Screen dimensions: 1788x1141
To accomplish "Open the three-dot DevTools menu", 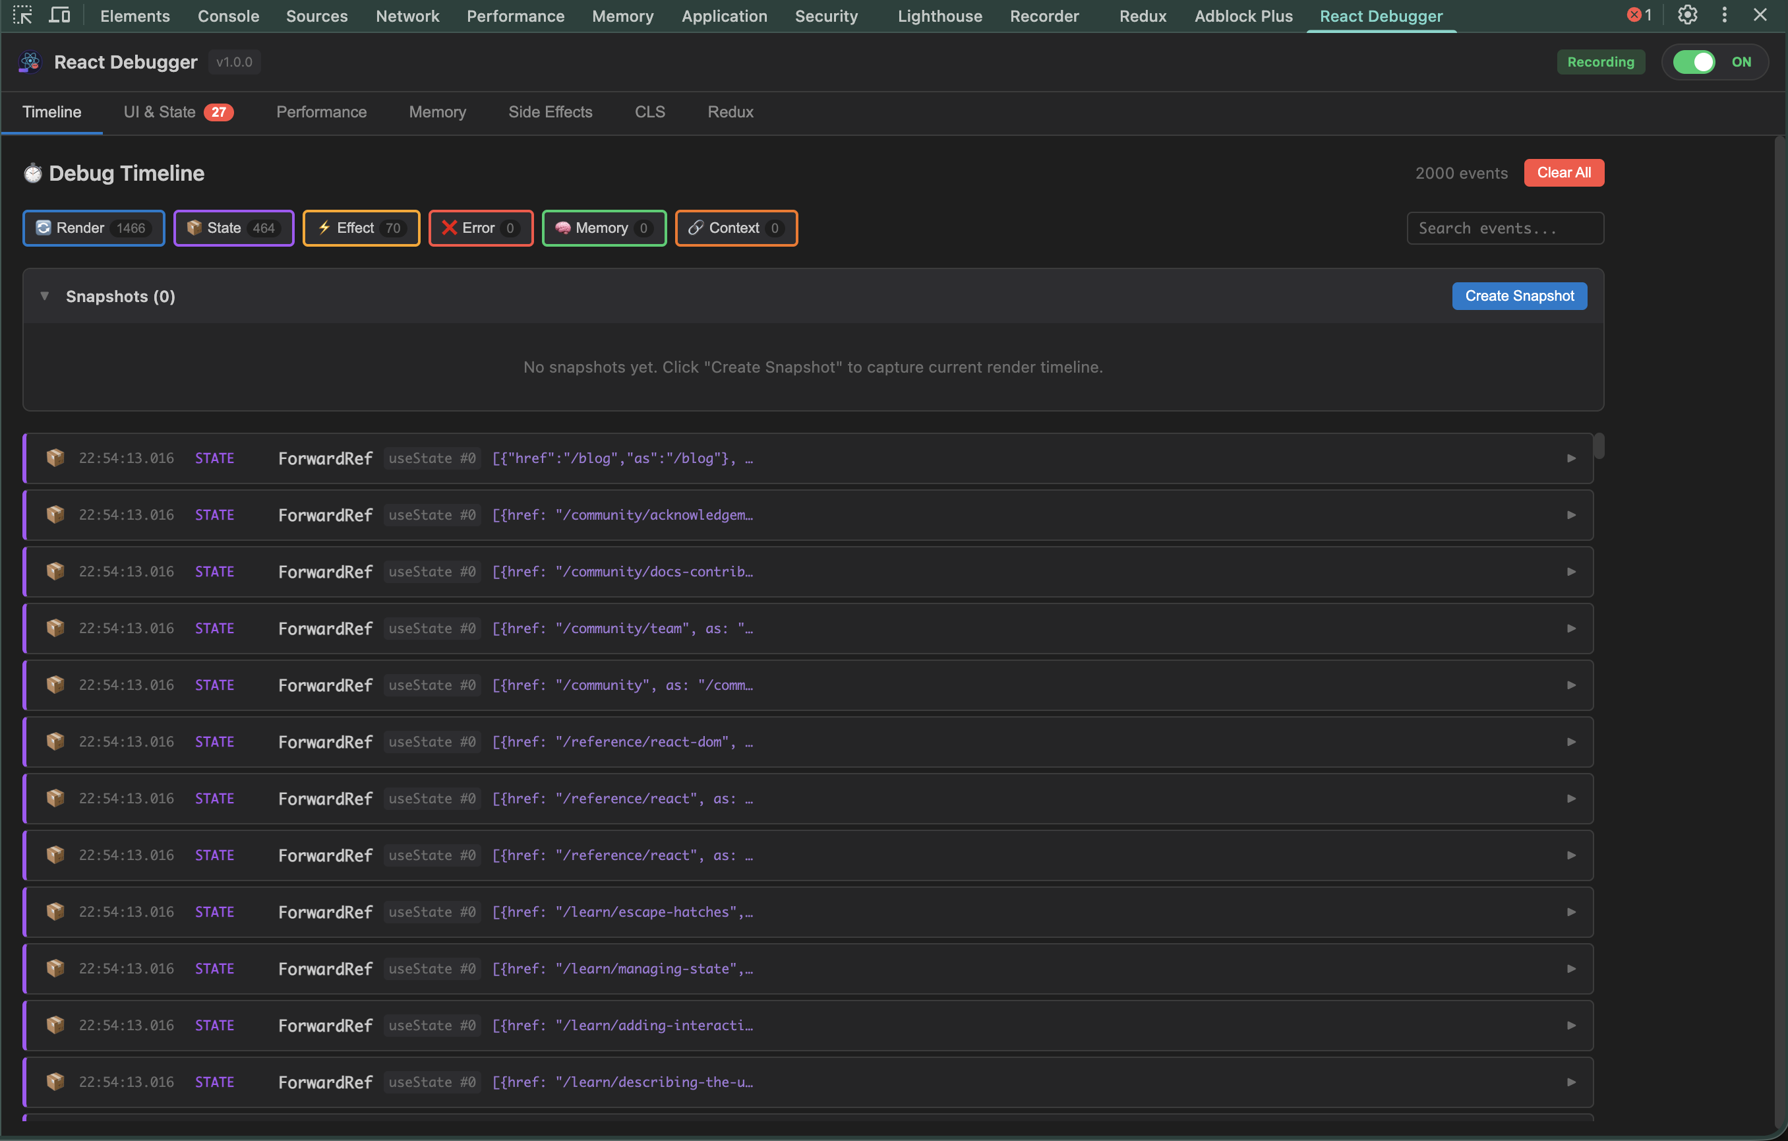I will click(1724, 15).
